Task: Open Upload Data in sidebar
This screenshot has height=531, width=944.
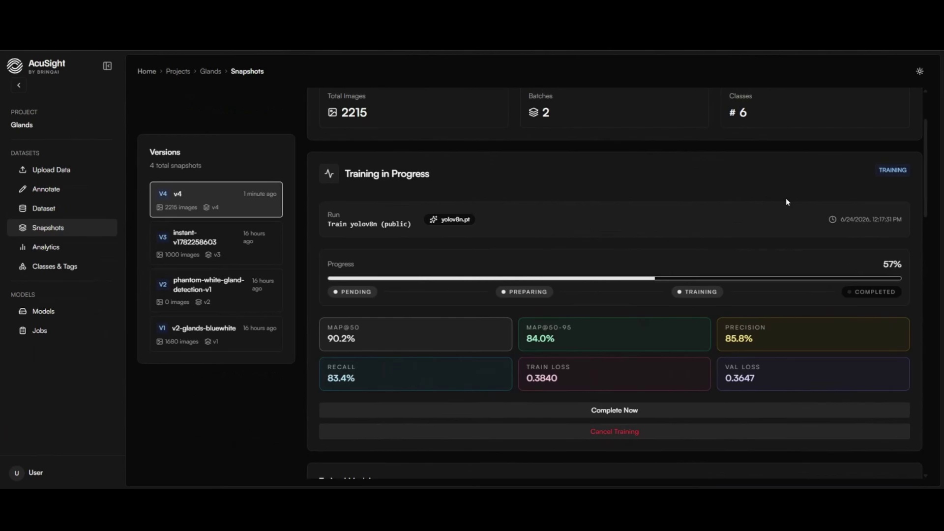Action: [x=62, y=170]
